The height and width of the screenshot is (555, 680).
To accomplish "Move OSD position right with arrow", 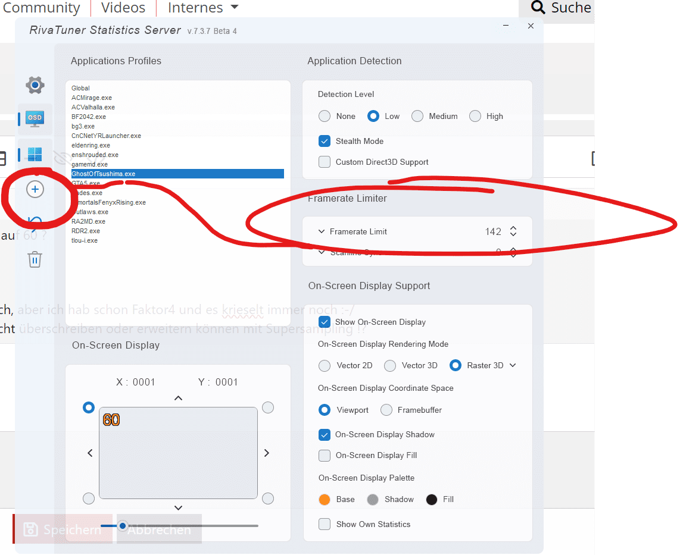I will point(266,453).
